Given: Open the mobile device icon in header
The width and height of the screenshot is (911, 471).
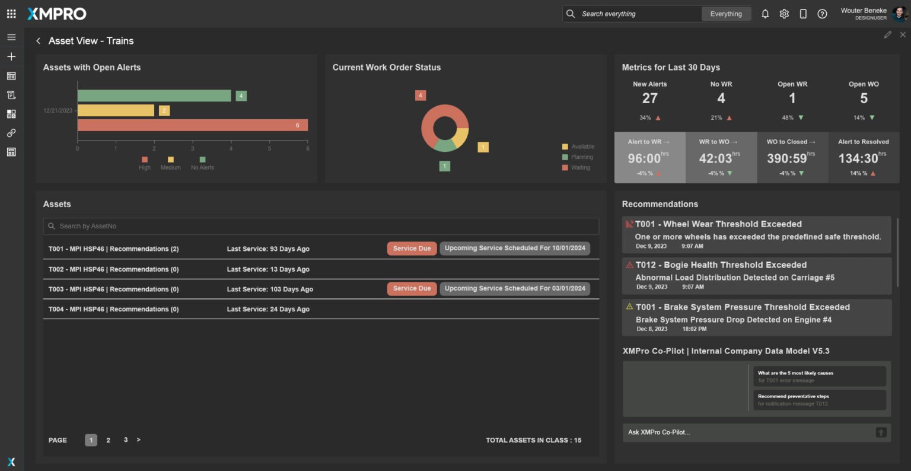Looking at the screenshot, I should point(803,14).
